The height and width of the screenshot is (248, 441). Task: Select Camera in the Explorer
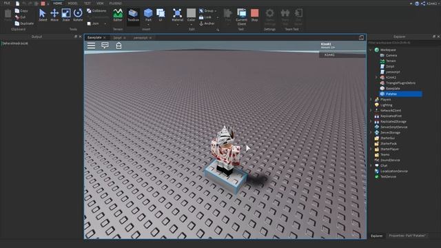click(391, 55)
